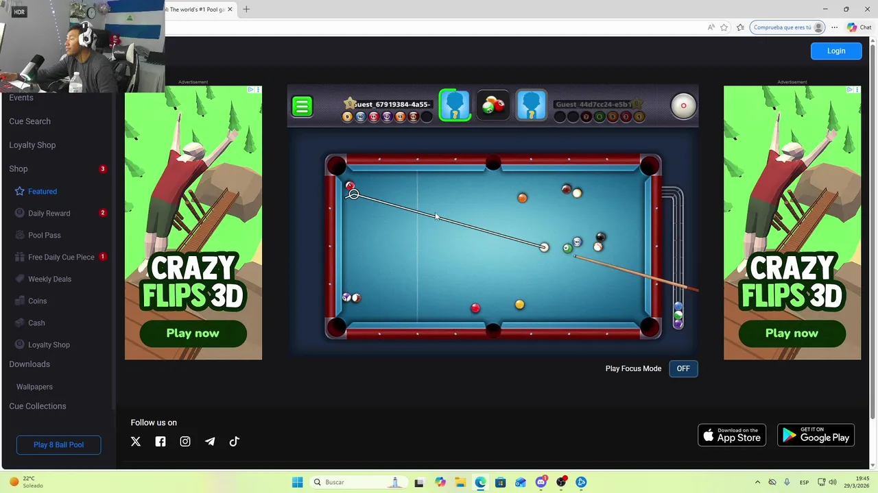Click the 'Comprueba que eres tú' button
This screenshot has width=878, height=493.
[786, 27]
